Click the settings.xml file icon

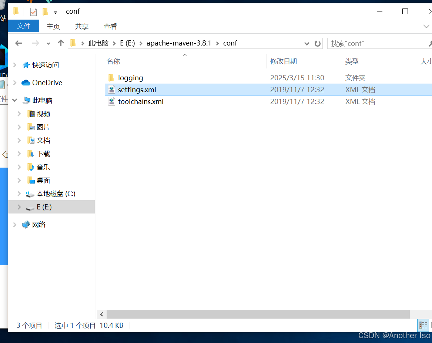tap(111, 90)
